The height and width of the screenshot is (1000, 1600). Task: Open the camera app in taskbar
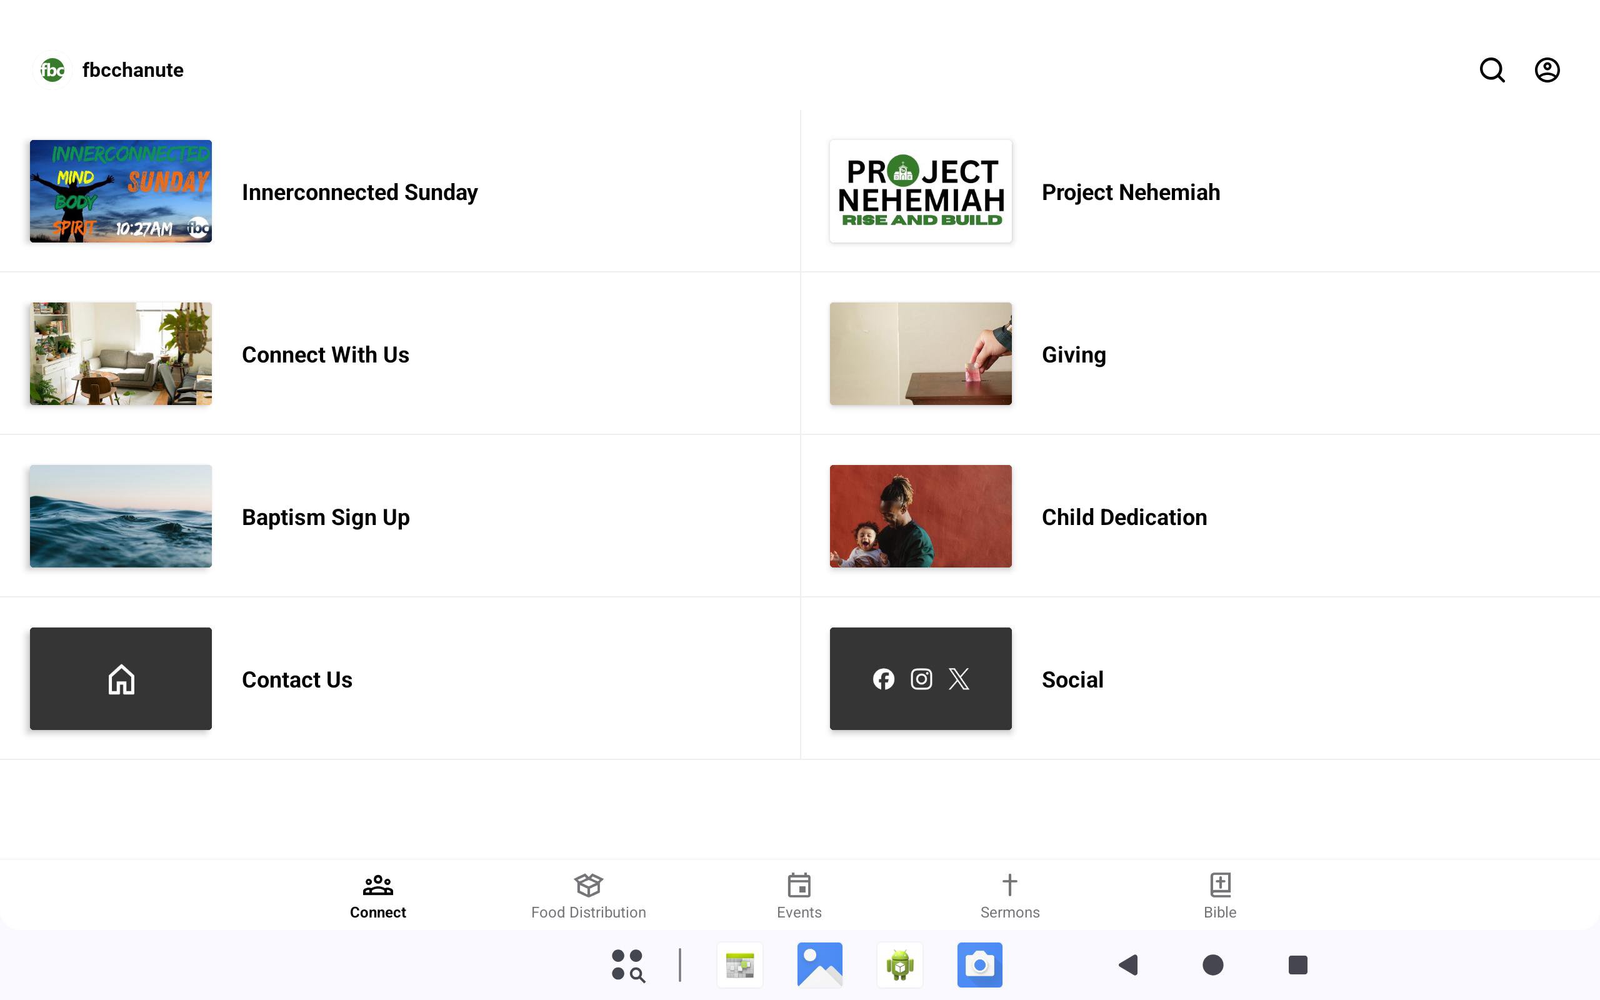pyautogui.click(x=979, y=965)
